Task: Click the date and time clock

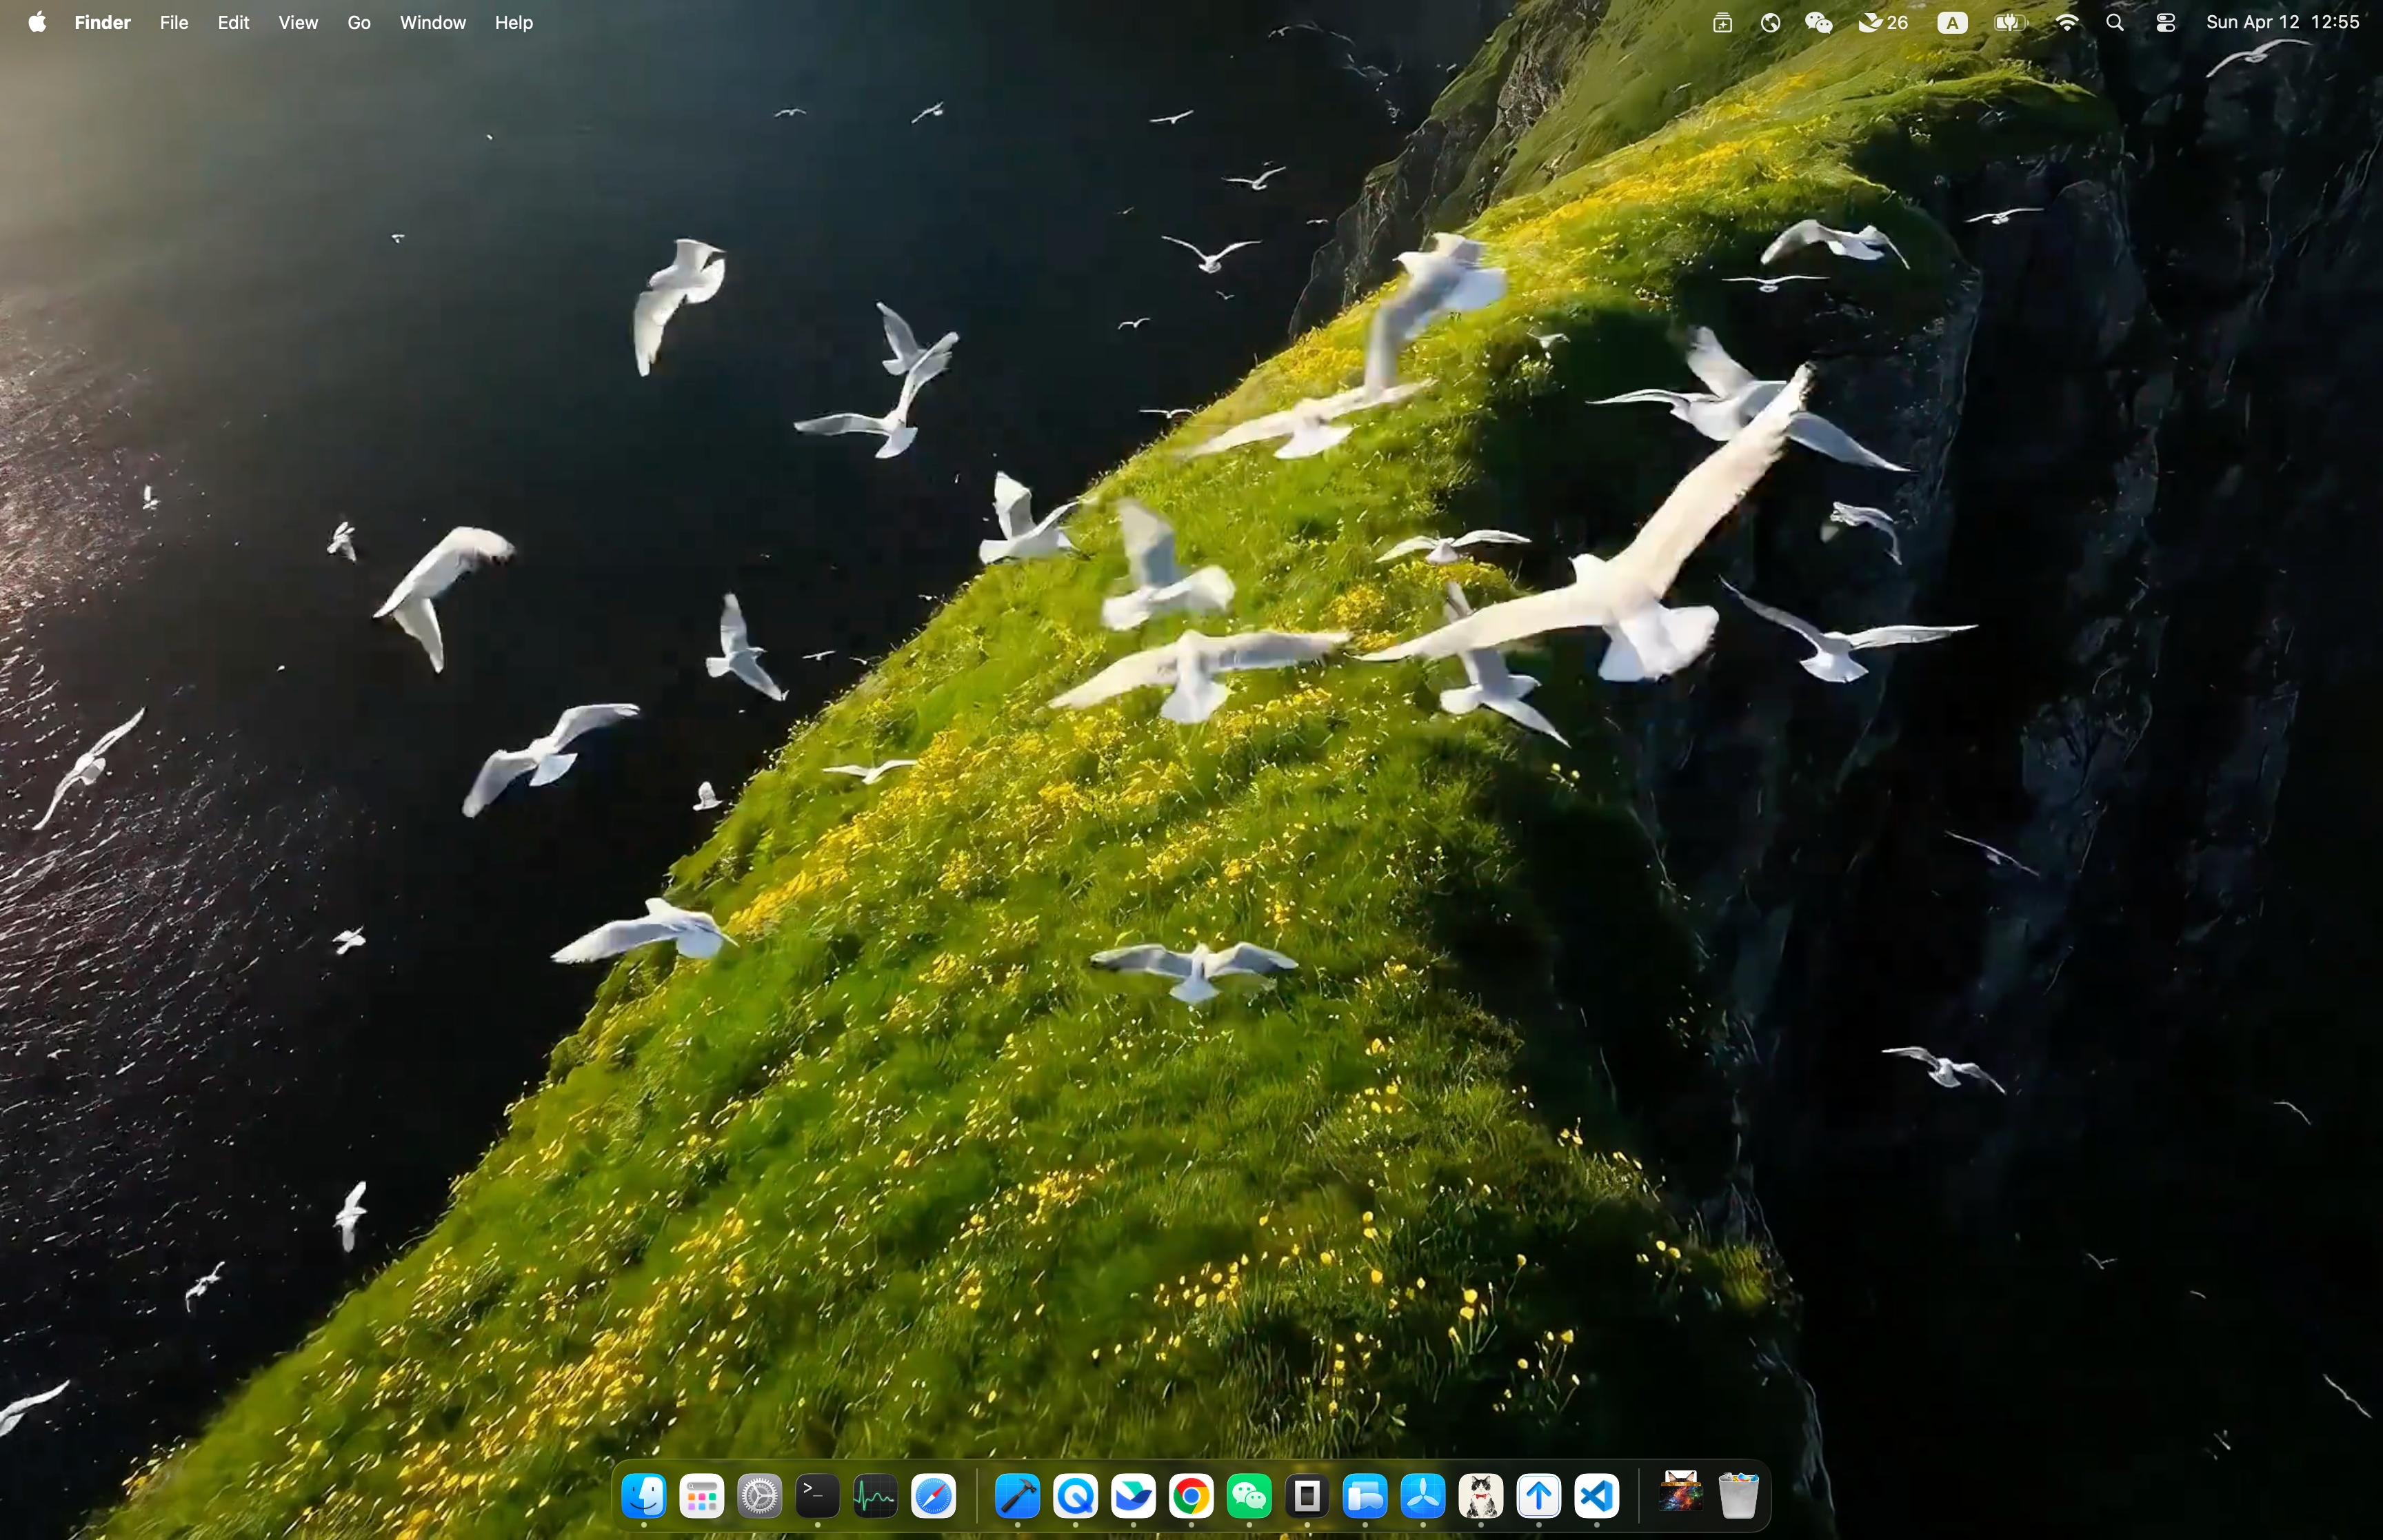Action: (2282, 22)
